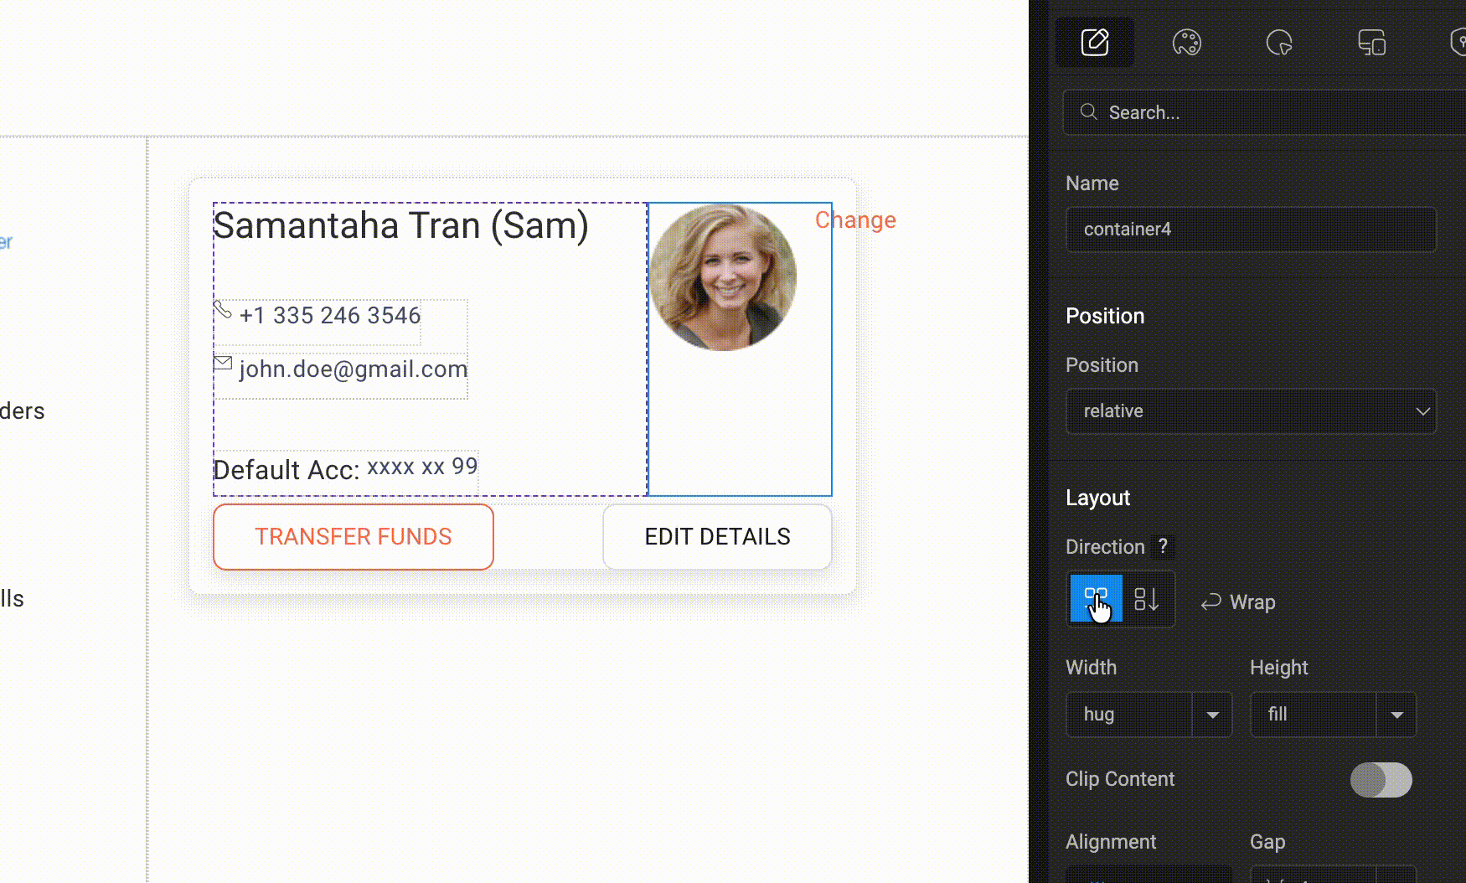Click the Direction help question mark

click(x=1163, y=547)
